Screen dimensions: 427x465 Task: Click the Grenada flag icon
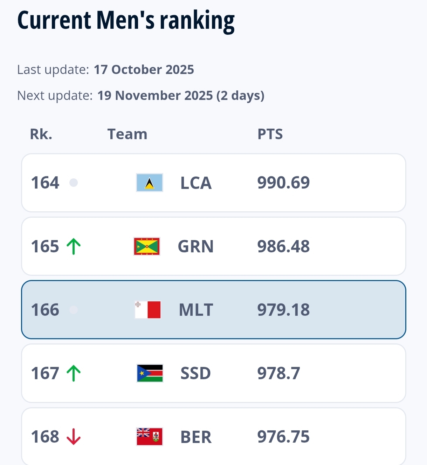point(147,246)
